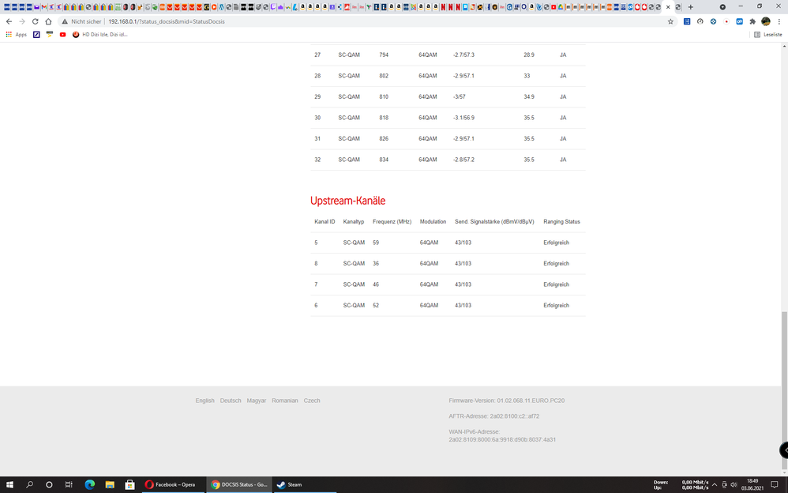Click the Nicht sicher security warning icon
Screen dimensions: 788x493
click(x=65, y=21)
